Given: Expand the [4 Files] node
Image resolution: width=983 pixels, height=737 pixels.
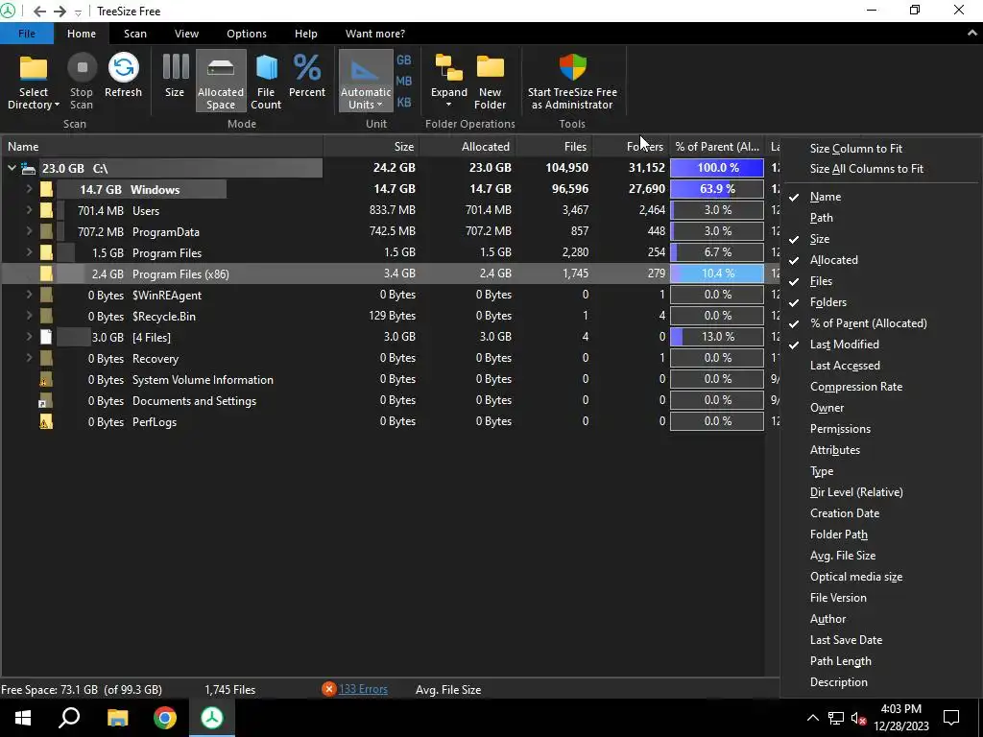Looking at the screenshot, I should [x=29, y=337].
